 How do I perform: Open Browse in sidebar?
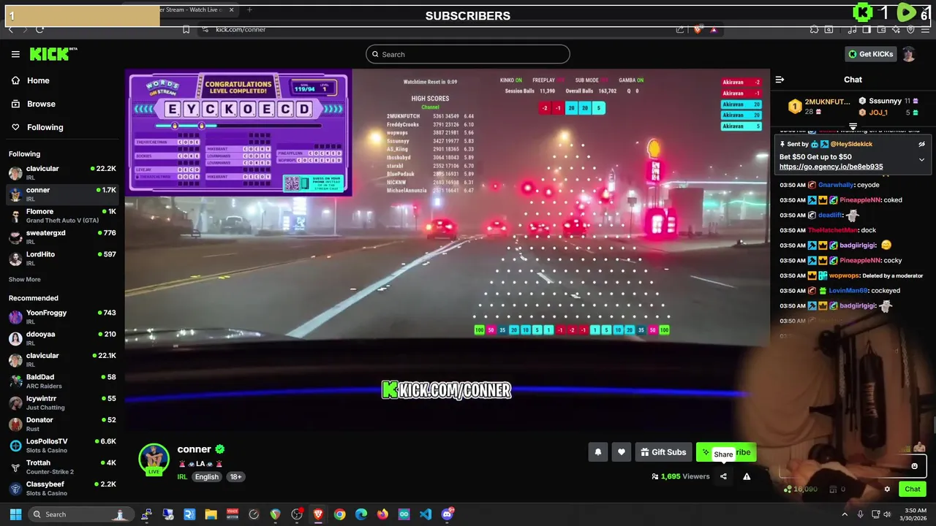41,104
